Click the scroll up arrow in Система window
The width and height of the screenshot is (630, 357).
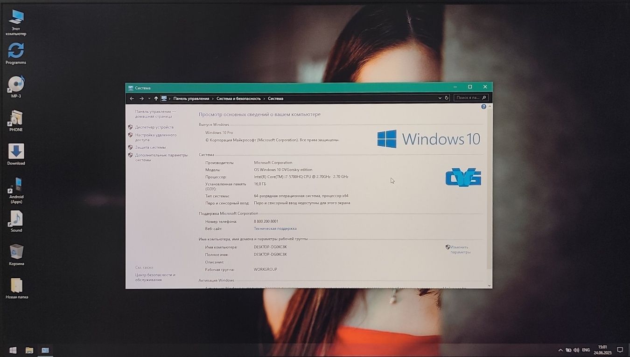click(489, 107)
